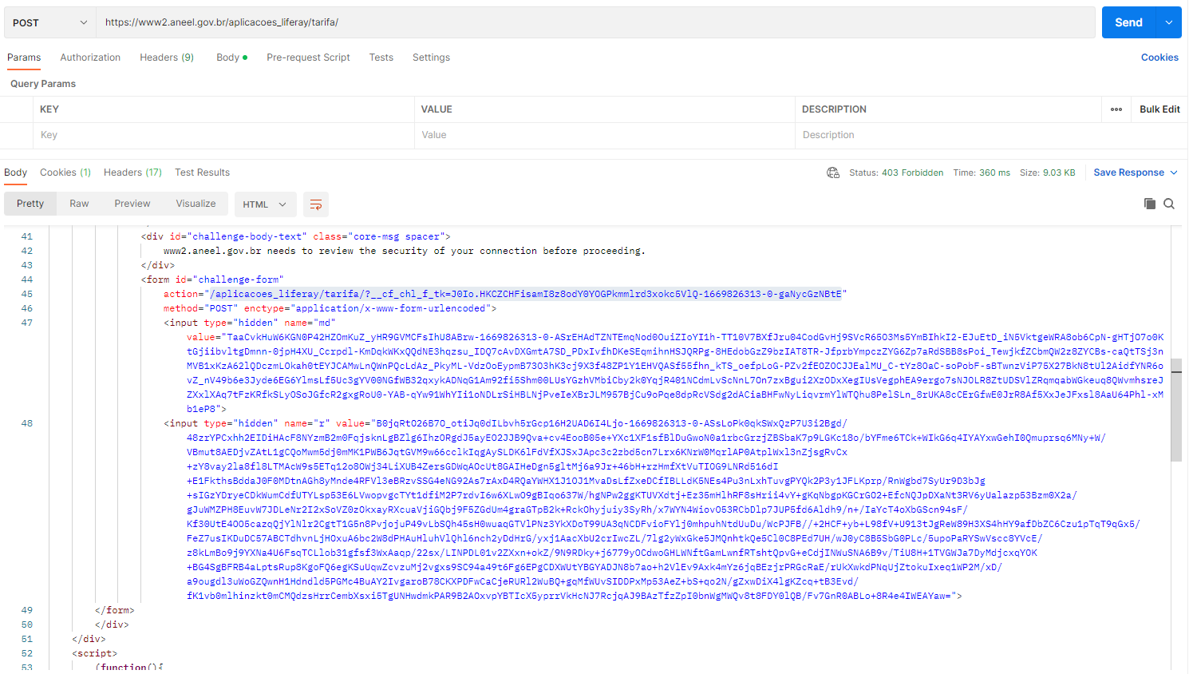
Task: Click the 'needs to review the security' text line
Action: pos(405,251)
